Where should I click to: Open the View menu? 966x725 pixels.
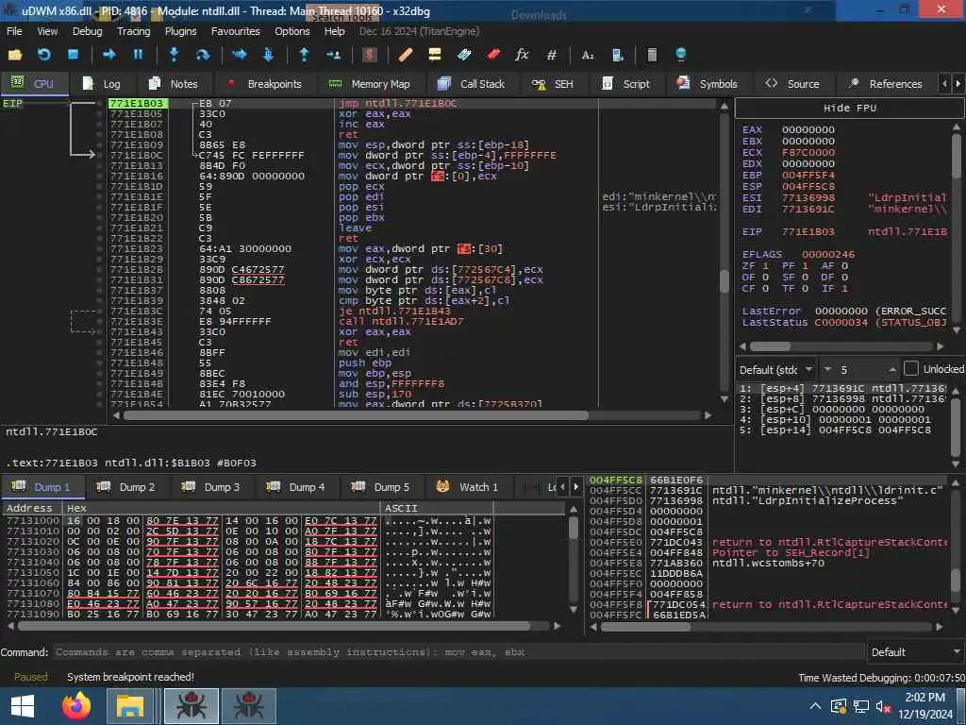47,31
